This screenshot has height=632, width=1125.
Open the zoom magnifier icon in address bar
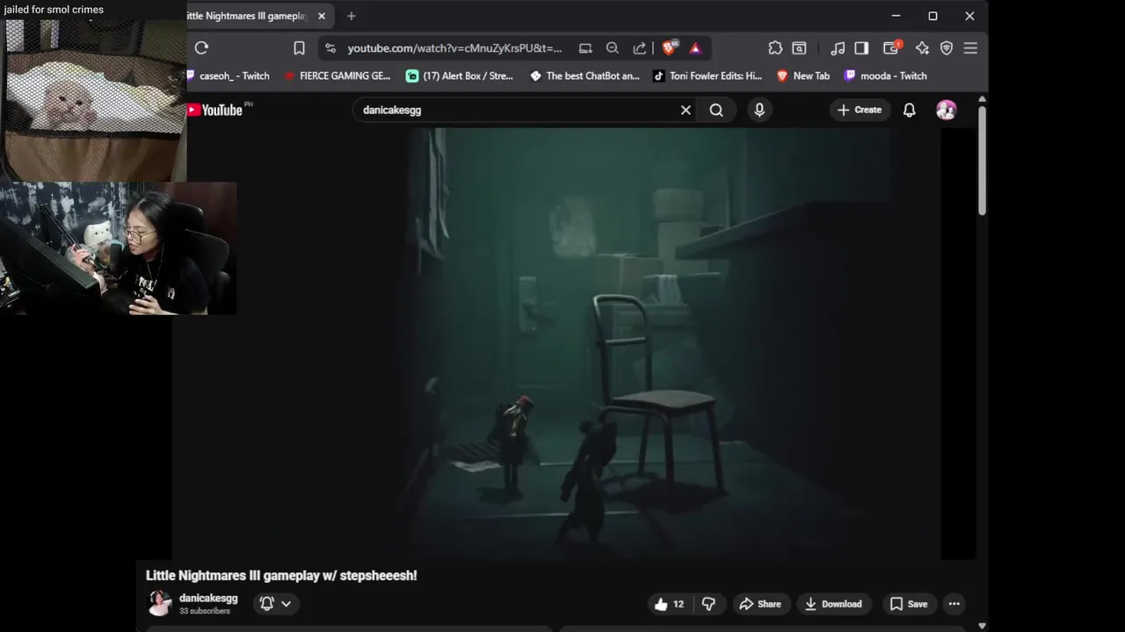point(613,48)
